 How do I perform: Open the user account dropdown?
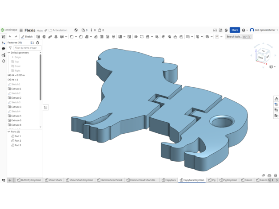tap(264, 30)
